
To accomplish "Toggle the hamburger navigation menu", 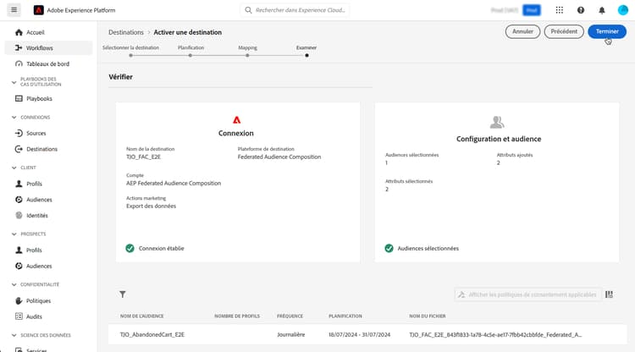I will pyautogui.click(x=14, y=9).
